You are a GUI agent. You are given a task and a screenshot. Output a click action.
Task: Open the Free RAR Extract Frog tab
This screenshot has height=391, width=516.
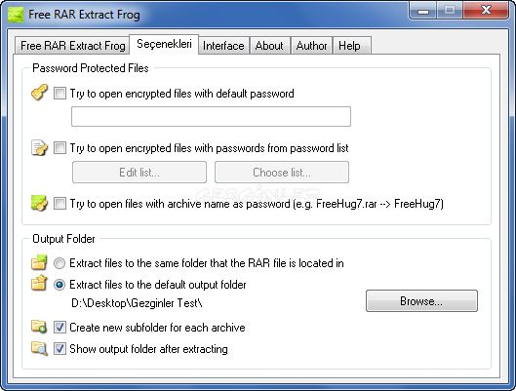(x=73, y=46)
